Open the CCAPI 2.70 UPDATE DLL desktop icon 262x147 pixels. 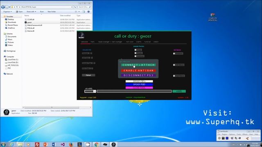[213, 17]
